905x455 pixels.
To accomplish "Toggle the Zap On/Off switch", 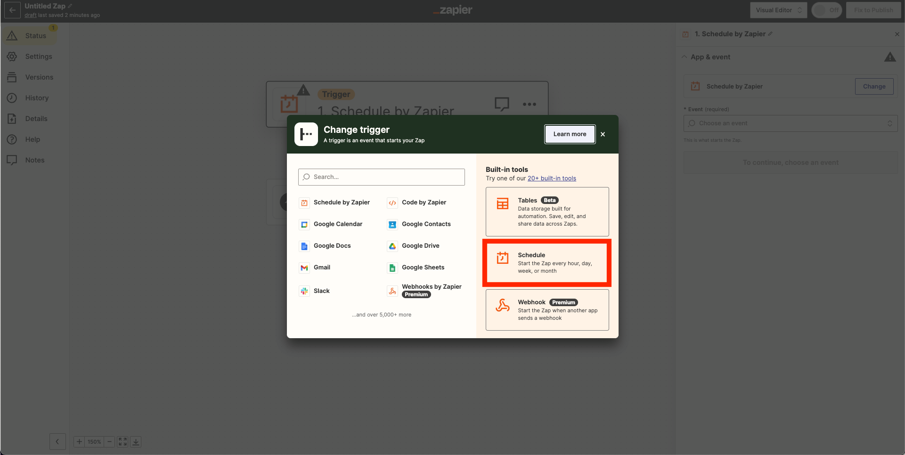I will (827, 10).
